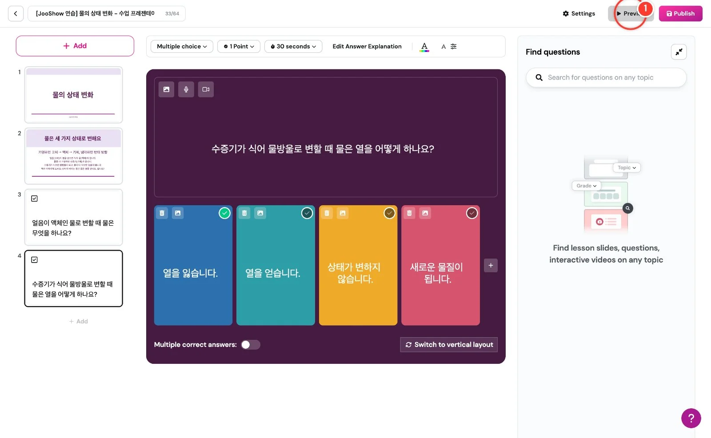Edit answer text 새로운 물질이 됩니다

click(437, 273)
